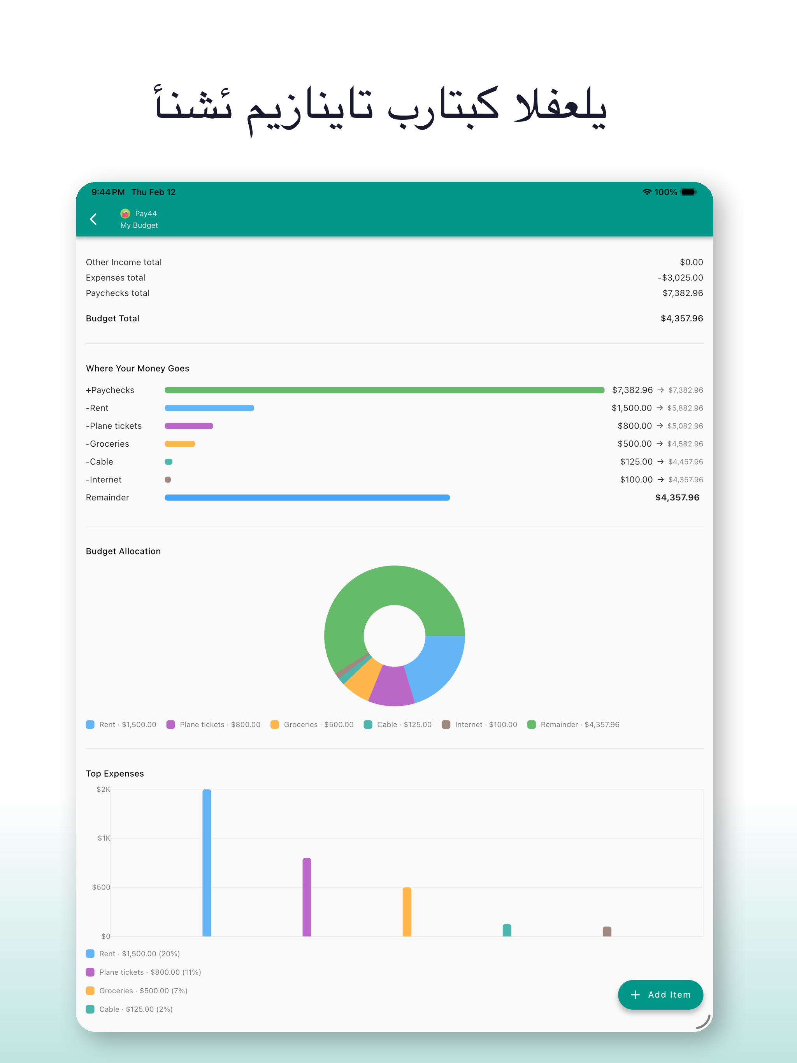Click the '-Groceries' row label
This screenshot has height=1063, width=797.
[x=108, y=444]
